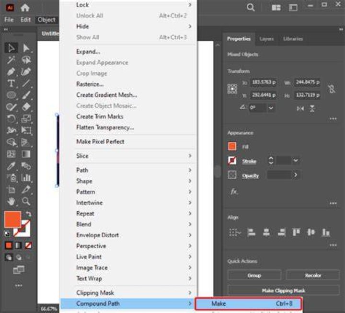Select the Scale tool

26,119
